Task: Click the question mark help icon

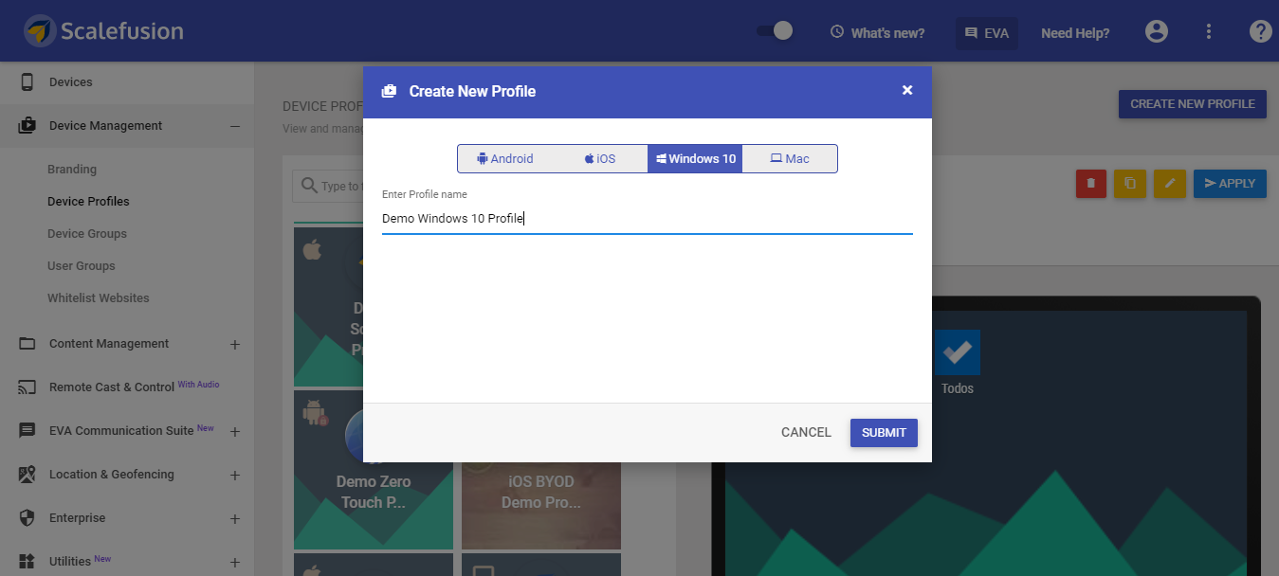Action: [1260, 31]
